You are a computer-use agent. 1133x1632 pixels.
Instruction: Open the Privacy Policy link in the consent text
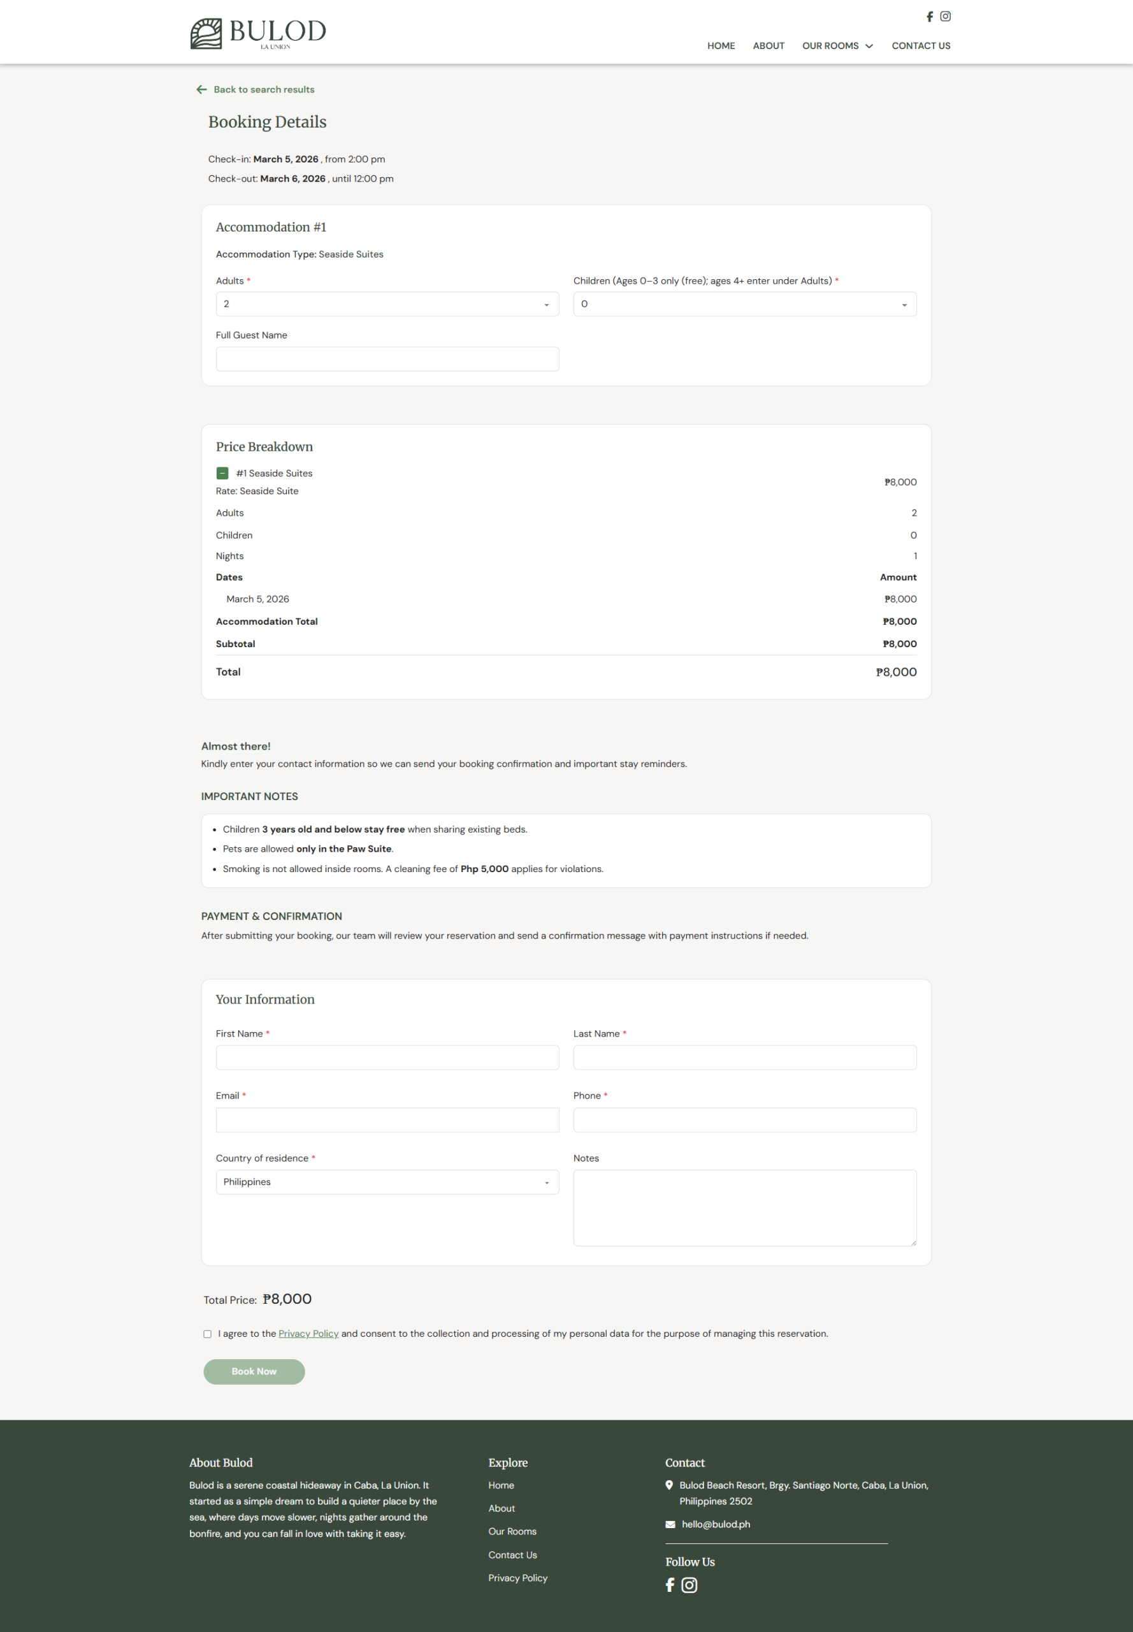[x=308, y=1334]
